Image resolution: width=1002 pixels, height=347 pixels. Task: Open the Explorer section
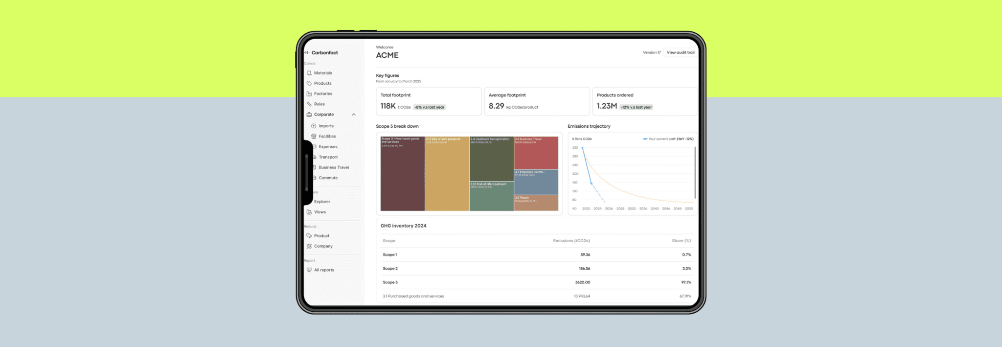point(322,202)
